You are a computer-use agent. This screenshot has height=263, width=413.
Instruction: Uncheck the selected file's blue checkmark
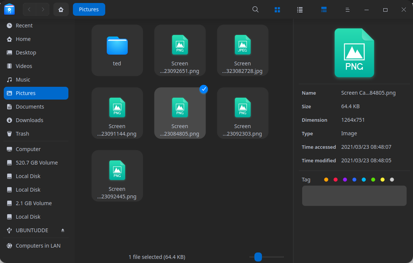pos(203,89)
